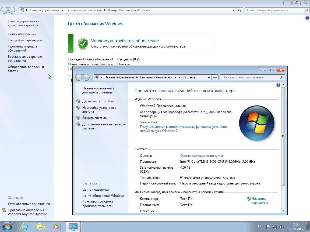The width and height of the screenshot is (310, 232).
Task: Open help icon in Windows Update window
Action: (307, 18)
